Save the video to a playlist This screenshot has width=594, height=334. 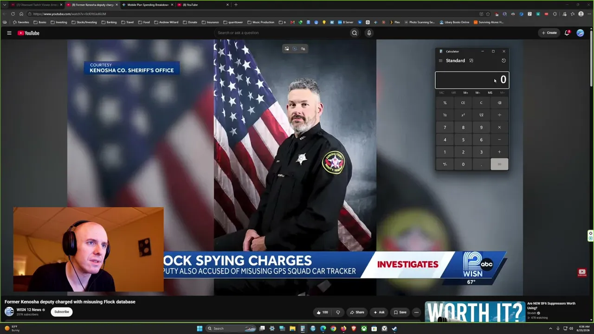click(400, 312)
